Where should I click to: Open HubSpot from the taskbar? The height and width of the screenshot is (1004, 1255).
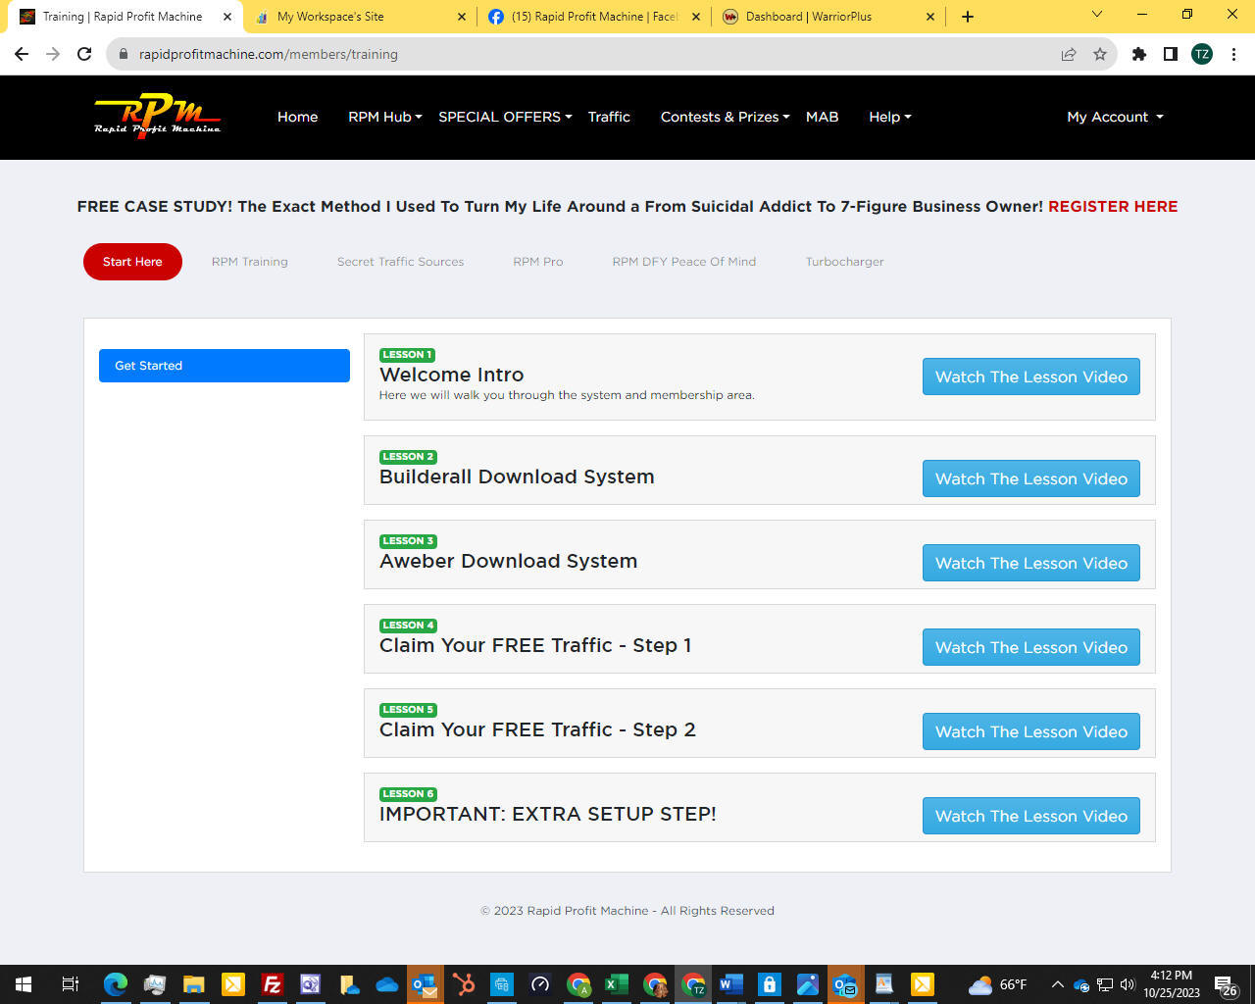(464, 984)
